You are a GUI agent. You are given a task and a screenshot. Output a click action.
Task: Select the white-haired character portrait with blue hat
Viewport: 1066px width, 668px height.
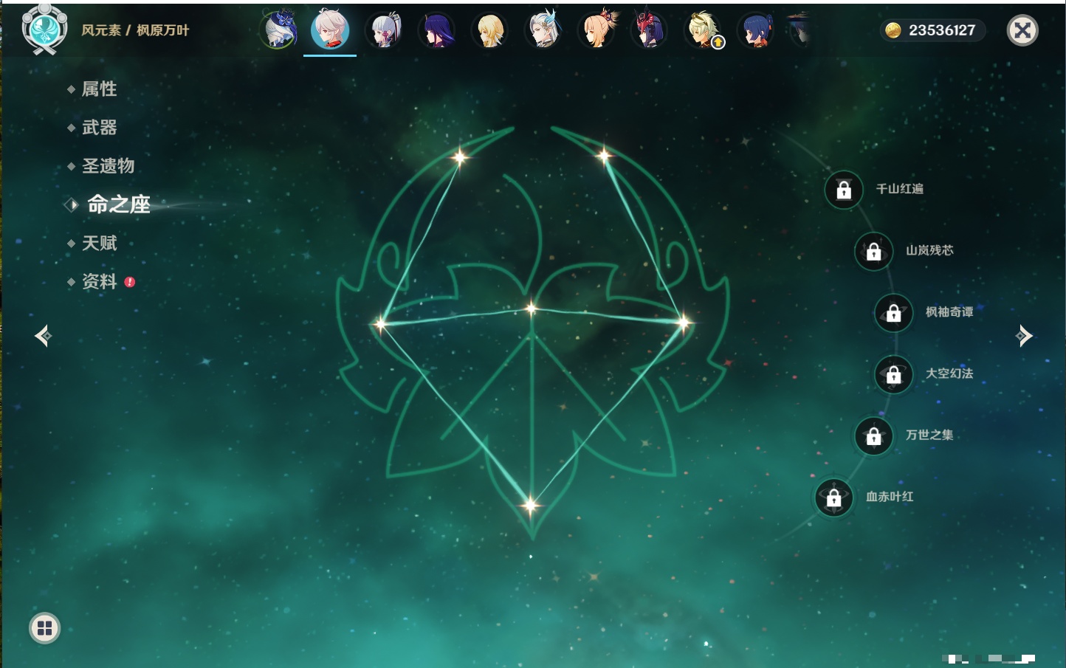(x=278, y=30)
